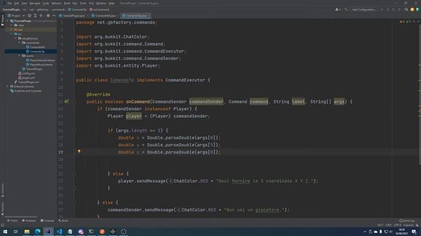This screenshot has width=421, height=236.
Task: Click the Search Everywhere magnifier icon
Action: (407, 9)
